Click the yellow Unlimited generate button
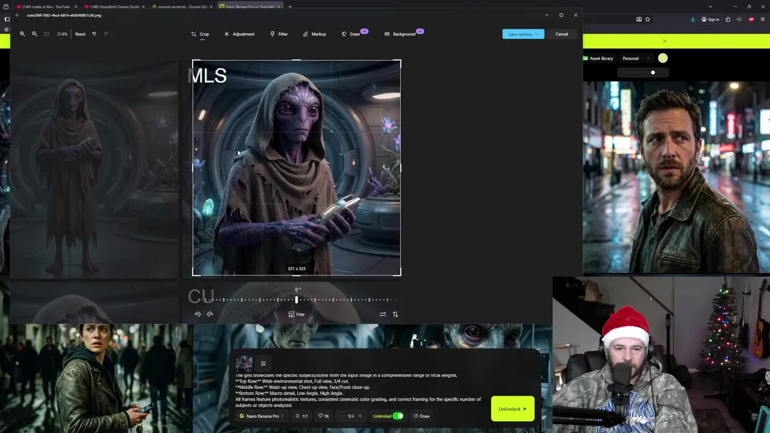The height and width of the screenshot is (433, 770). point(513,409)
